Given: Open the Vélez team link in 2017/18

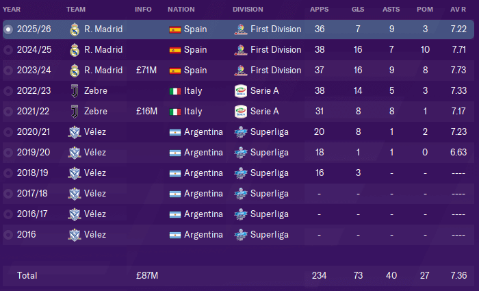Looking at the screenshot, I should pos(95,194).
